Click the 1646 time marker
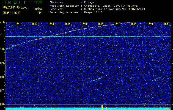 (x=100, y=24)
